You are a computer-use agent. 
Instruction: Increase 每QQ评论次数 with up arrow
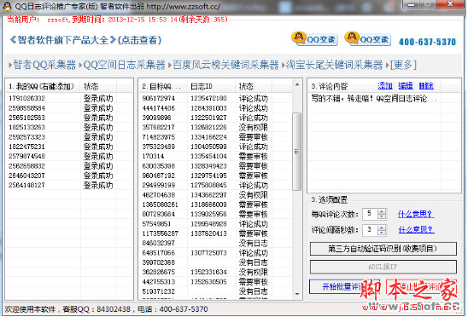[382, 211]
